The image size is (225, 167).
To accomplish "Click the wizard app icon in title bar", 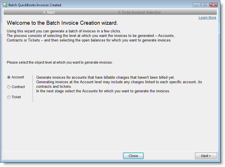I will click(5, 5).
